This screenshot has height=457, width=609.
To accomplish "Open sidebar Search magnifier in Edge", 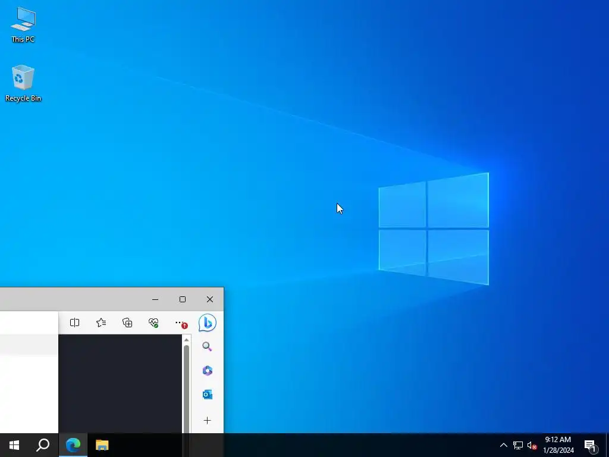I will tap(207, 346).
